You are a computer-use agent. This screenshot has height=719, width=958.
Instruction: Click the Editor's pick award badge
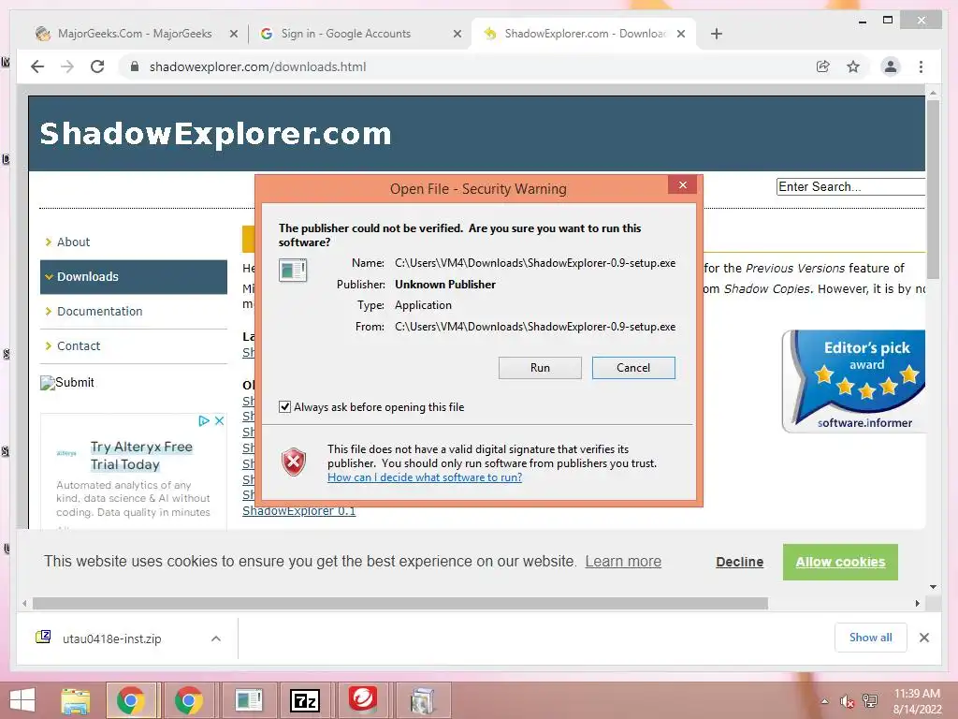click(854, 382)
